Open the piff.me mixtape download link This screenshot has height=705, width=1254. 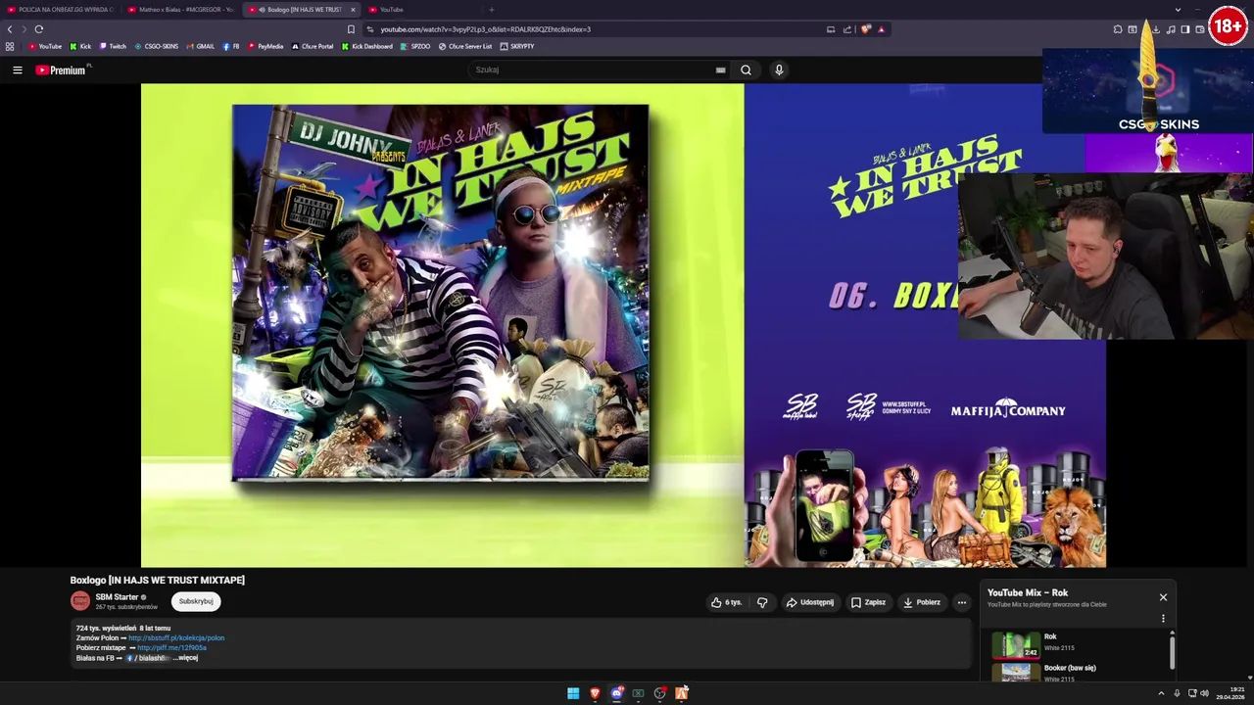[171, 648]
